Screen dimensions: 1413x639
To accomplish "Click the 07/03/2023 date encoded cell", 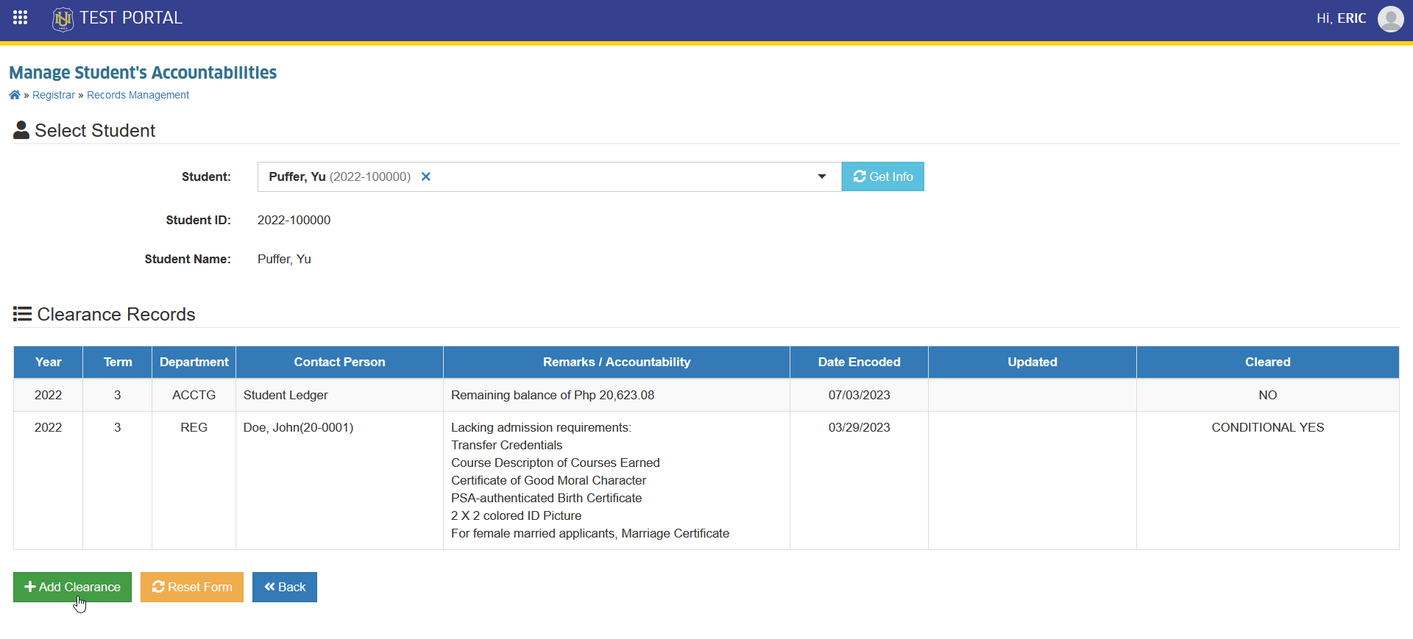I will 860,395.
